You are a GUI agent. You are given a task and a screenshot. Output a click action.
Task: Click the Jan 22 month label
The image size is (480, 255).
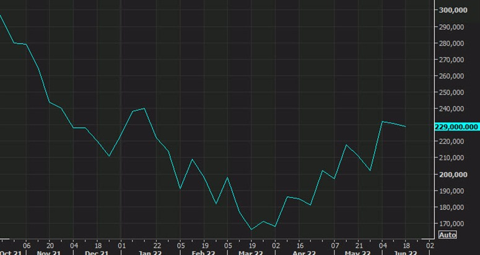pos(150,253)
